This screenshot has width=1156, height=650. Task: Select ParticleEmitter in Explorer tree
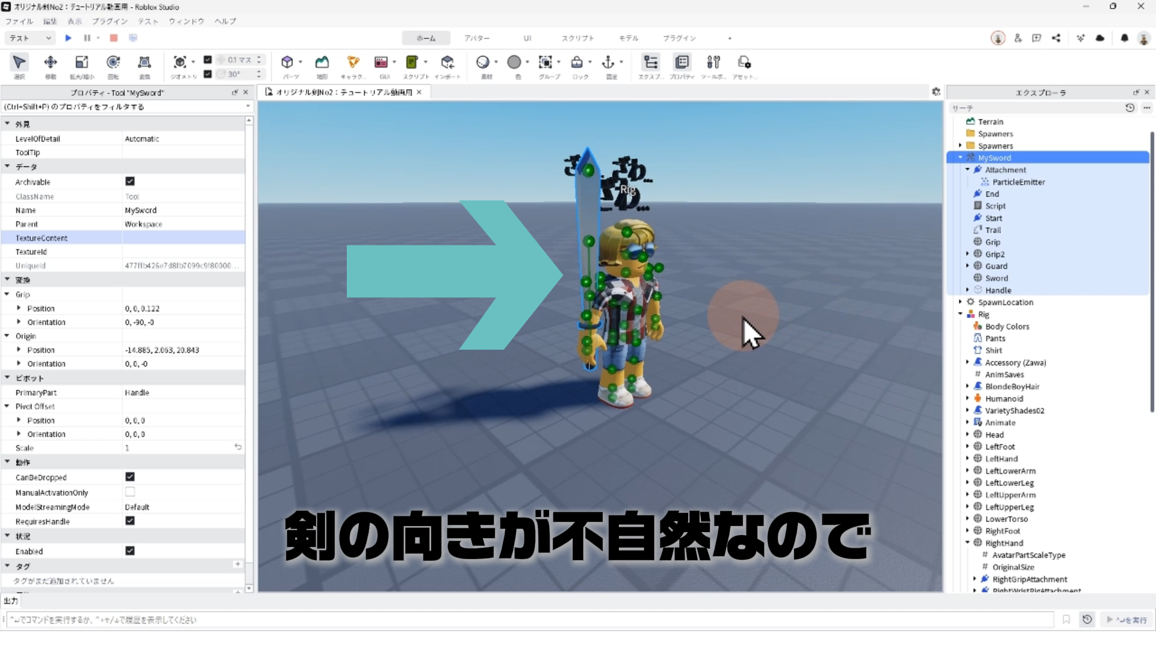1018,182
